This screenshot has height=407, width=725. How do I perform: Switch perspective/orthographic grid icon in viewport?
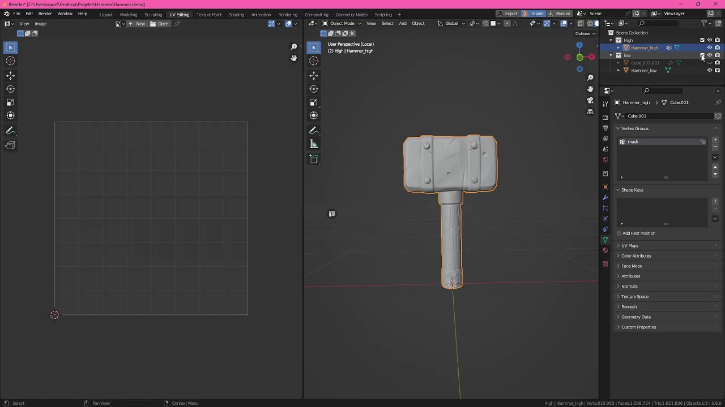coord(590,112)
